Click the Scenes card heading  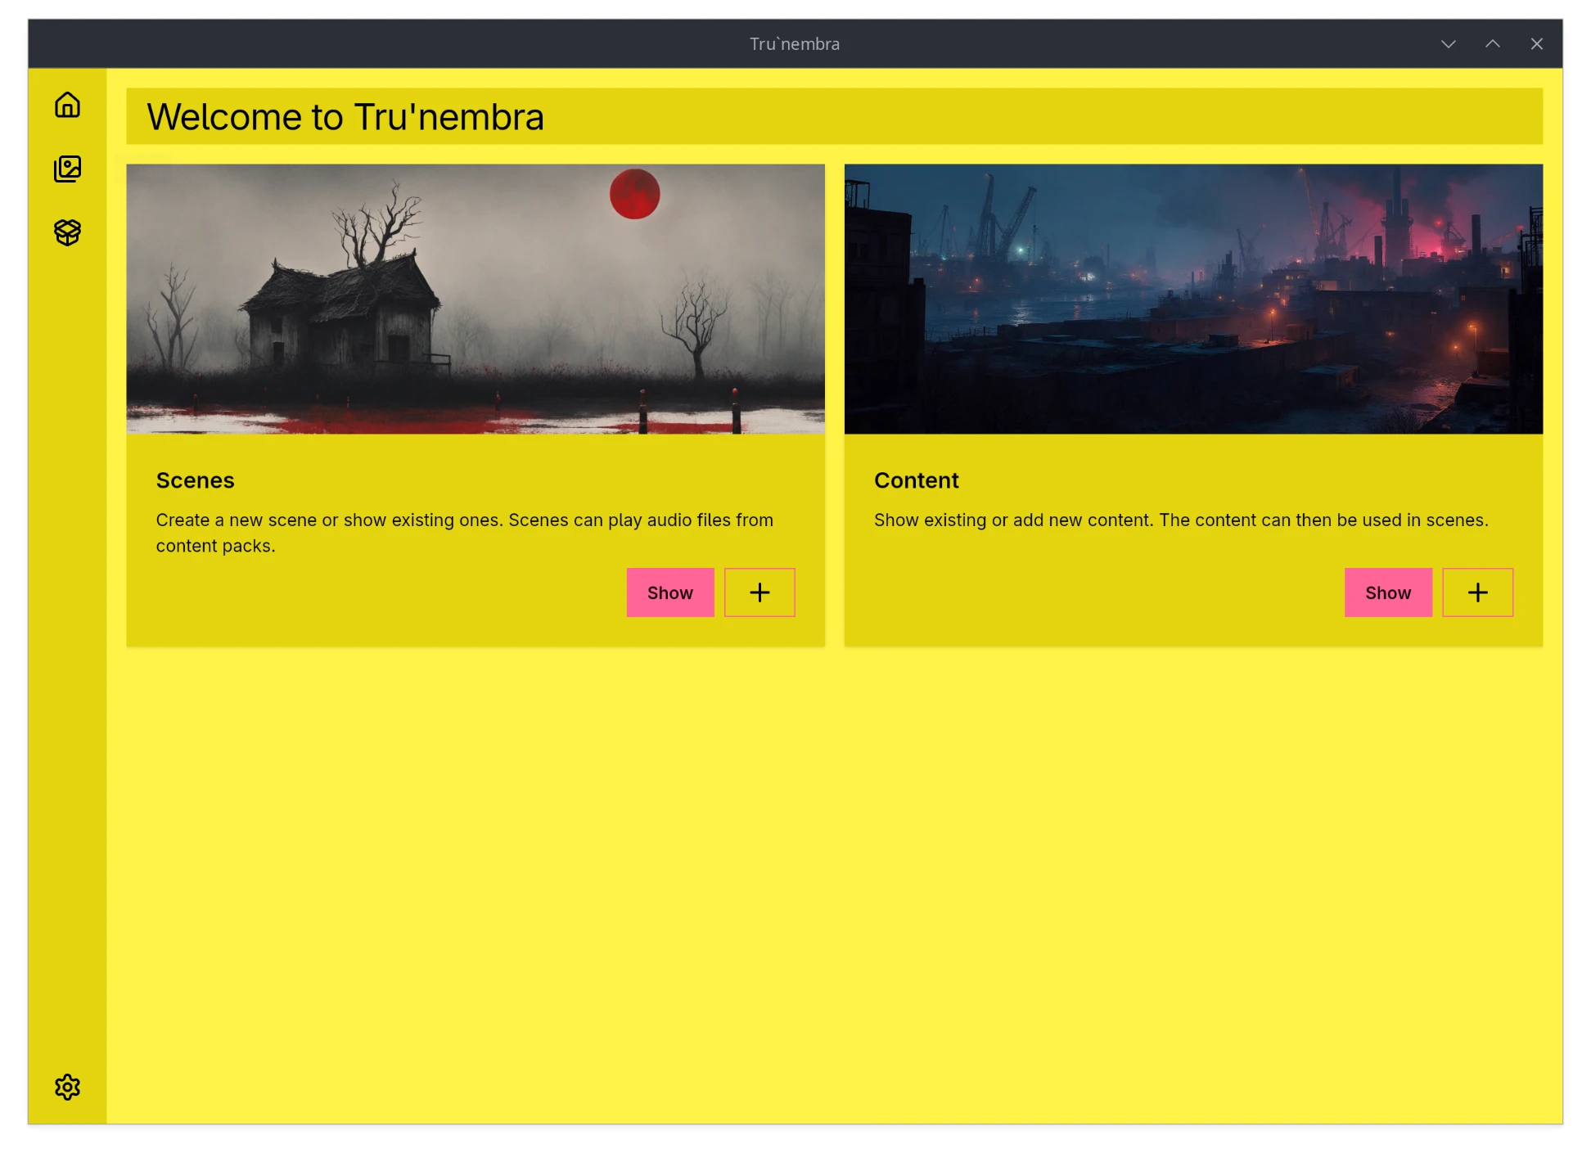click(195, 480)
